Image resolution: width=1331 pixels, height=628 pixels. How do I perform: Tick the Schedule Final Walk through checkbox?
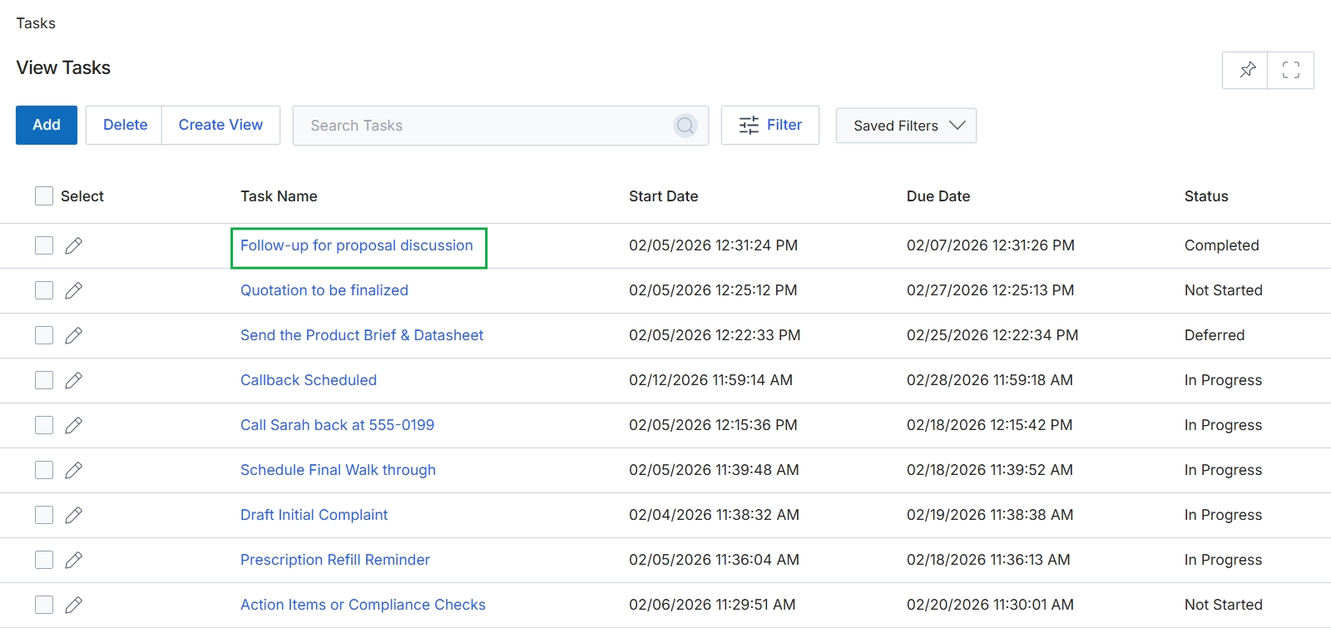pos(44,470)
